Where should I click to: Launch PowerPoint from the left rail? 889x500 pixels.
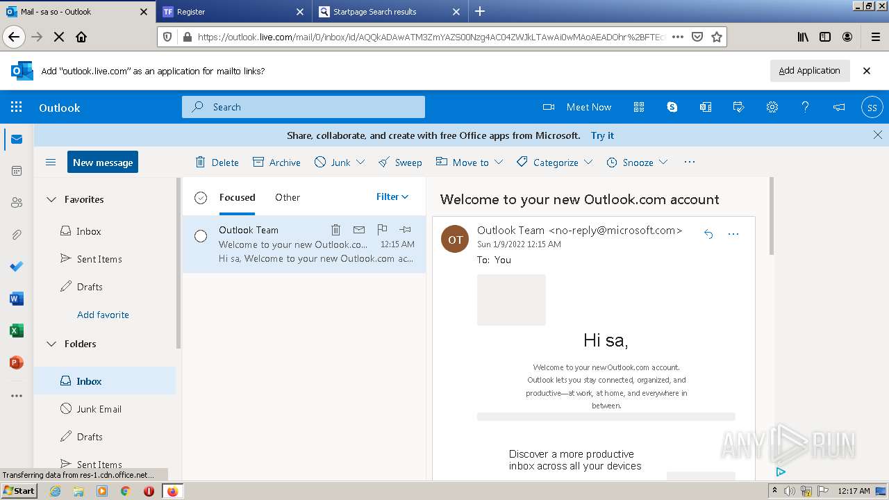[17, 362]
